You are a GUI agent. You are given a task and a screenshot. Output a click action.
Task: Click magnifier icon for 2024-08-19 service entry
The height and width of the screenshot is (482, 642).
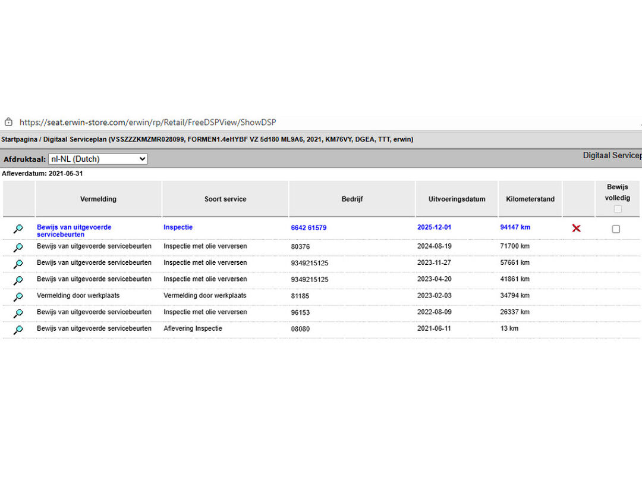18,248
